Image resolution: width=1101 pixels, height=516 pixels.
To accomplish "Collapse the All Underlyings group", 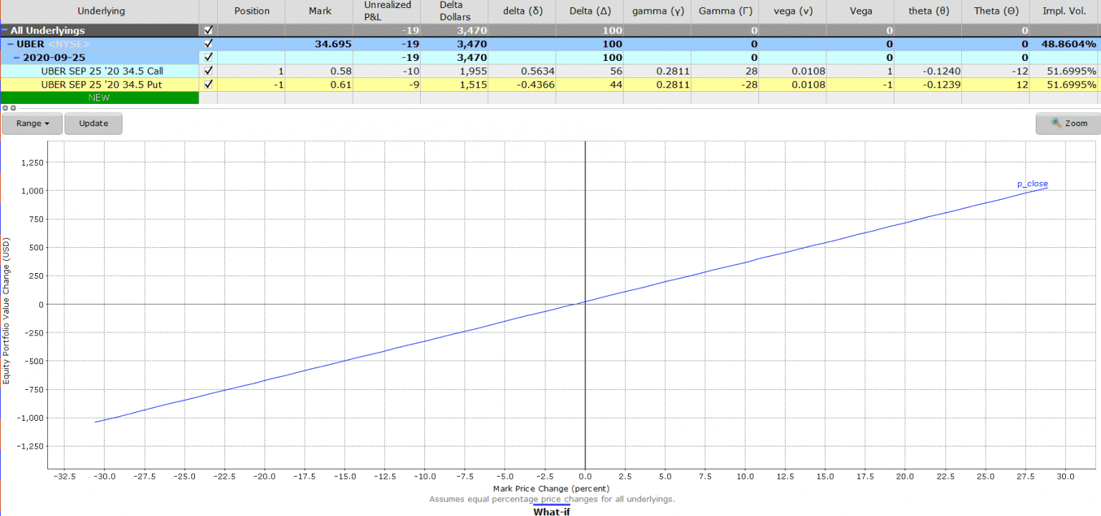I will pos(6,30).
